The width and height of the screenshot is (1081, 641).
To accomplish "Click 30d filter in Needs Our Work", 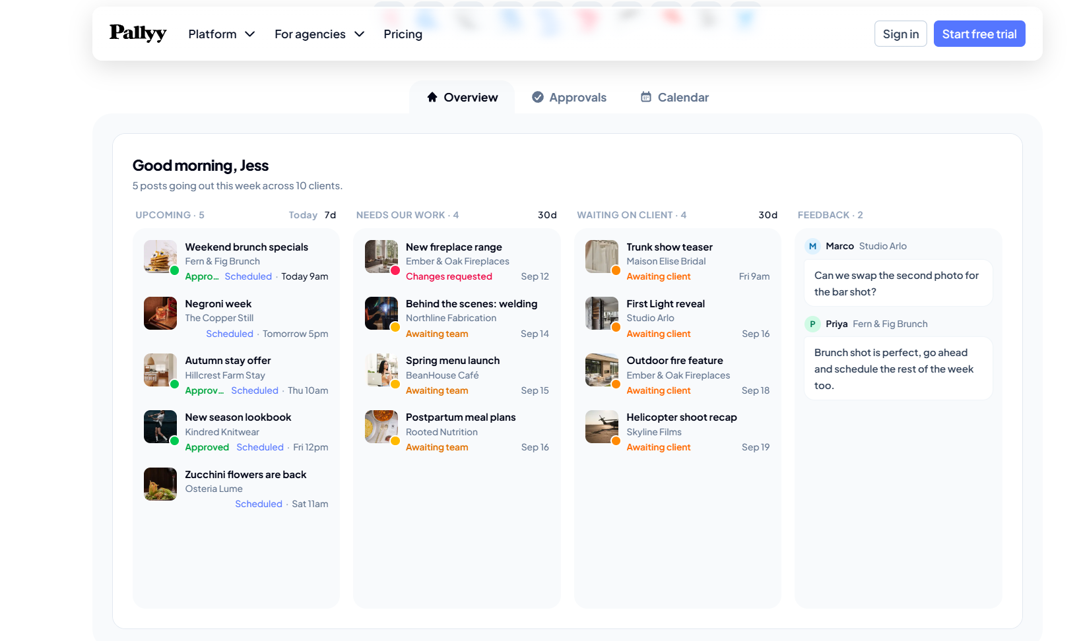I will (x=547, y=215).
